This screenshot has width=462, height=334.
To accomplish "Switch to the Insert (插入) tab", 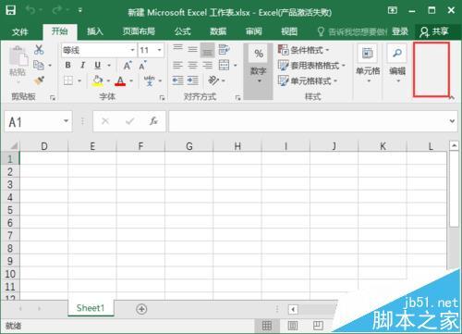I will (94, 31).
